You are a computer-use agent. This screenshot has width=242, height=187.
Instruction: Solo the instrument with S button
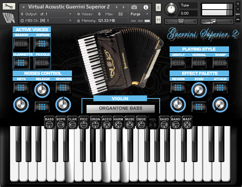click(x=158, y=7)
